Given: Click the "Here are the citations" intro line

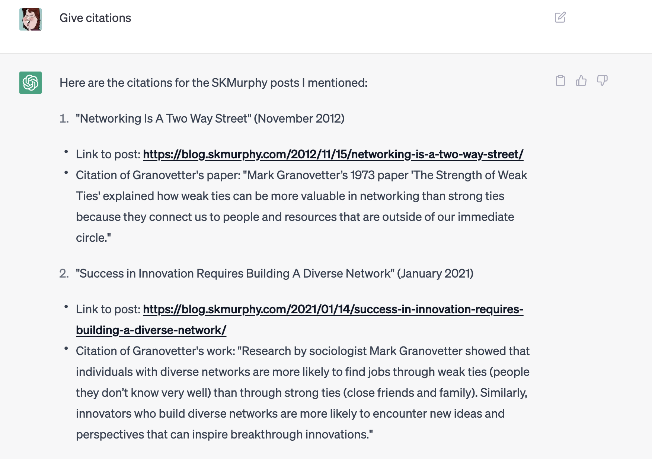Looking at the screenshot, I should 213,83.
